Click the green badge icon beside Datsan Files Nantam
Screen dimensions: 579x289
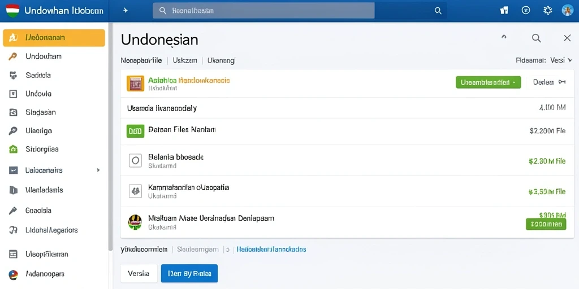click(135, 131)
